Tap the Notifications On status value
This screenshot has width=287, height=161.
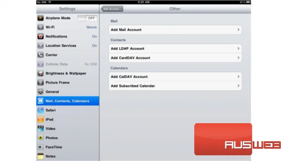coord(94,36)
